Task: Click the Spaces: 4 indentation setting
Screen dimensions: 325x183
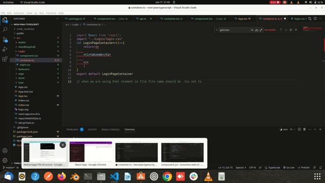Action: pos(241,167)
